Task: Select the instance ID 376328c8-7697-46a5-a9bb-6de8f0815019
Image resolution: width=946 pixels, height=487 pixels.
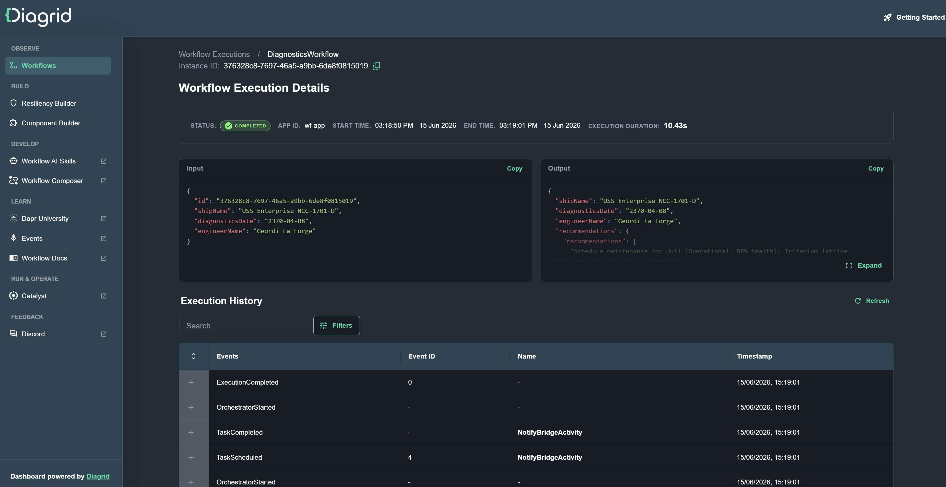Action: (296, 66)
